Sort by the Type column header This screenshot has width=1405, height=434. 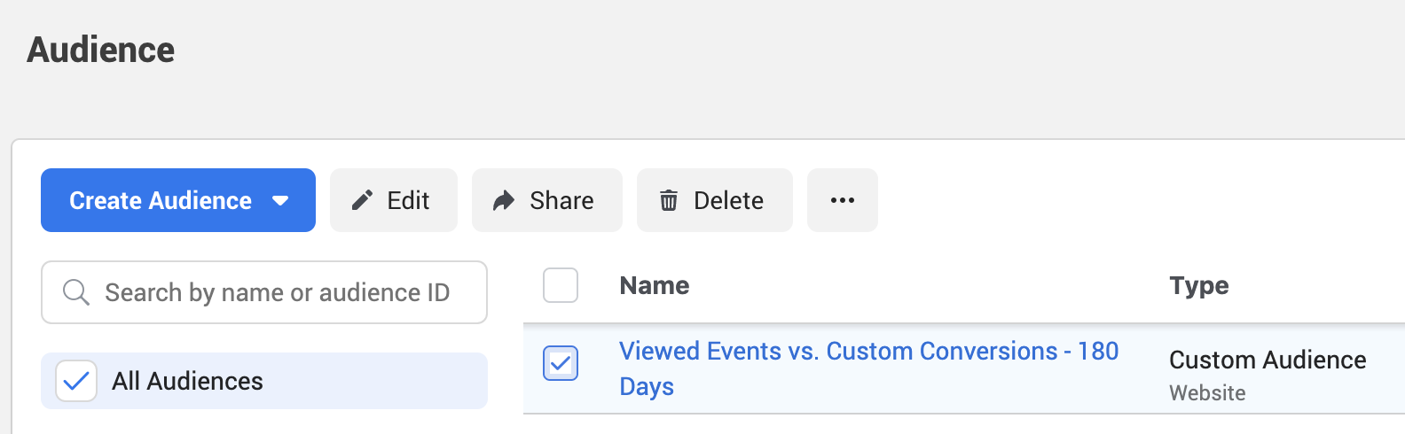[x=1199, y=285]
